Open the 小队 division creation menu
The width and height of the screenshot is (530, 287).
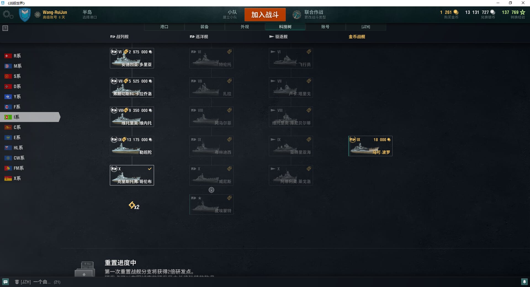tap(230, 15)
